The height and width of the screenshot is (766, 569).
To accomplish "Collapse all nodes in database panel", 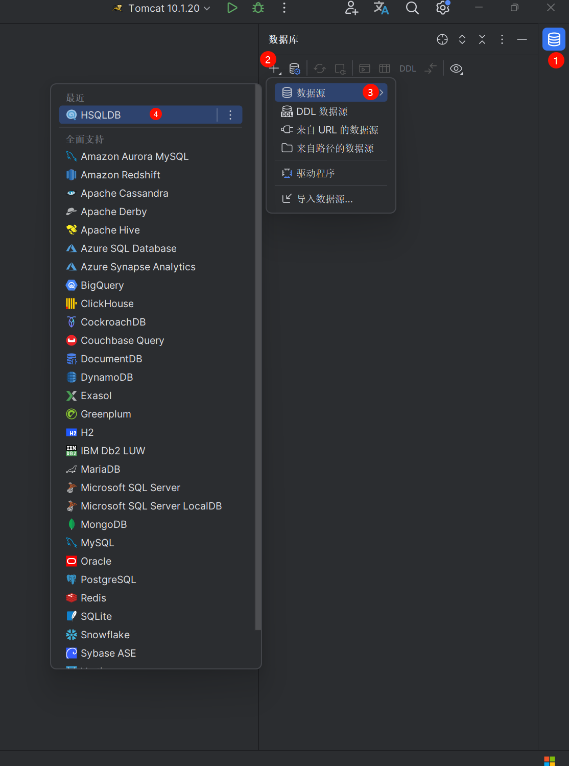I will click(x=482, y=39).
